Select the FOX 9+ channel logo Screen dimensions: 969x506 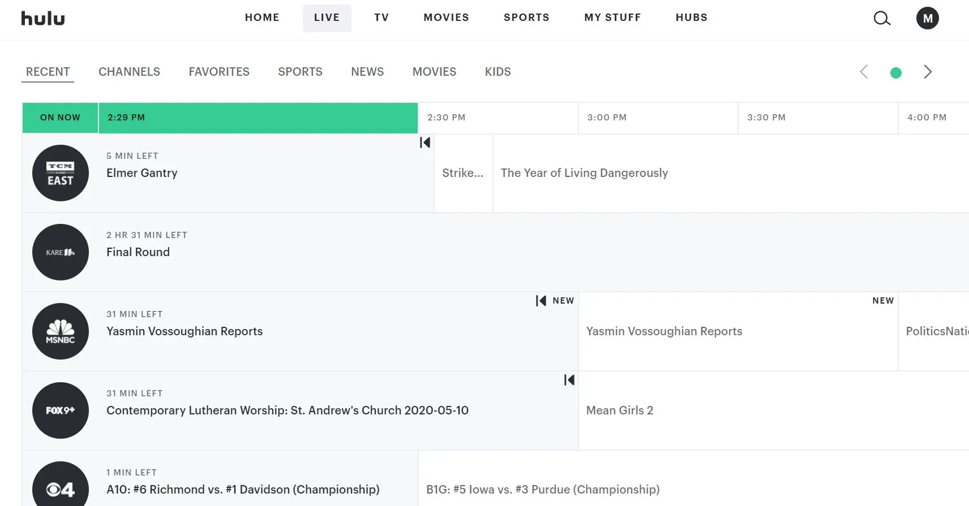[x=61, y=410]
